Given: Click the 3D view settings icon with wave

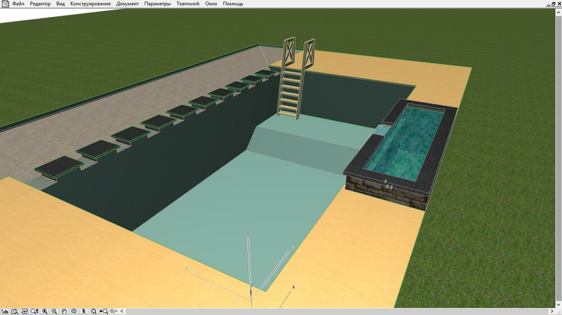Looking at the screenshot, I should [x=25, y=312].
